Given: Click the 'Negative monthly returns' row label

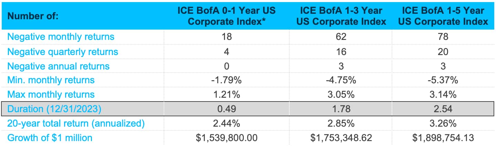Looking at the screenshot, I should (x=61, y=37).
